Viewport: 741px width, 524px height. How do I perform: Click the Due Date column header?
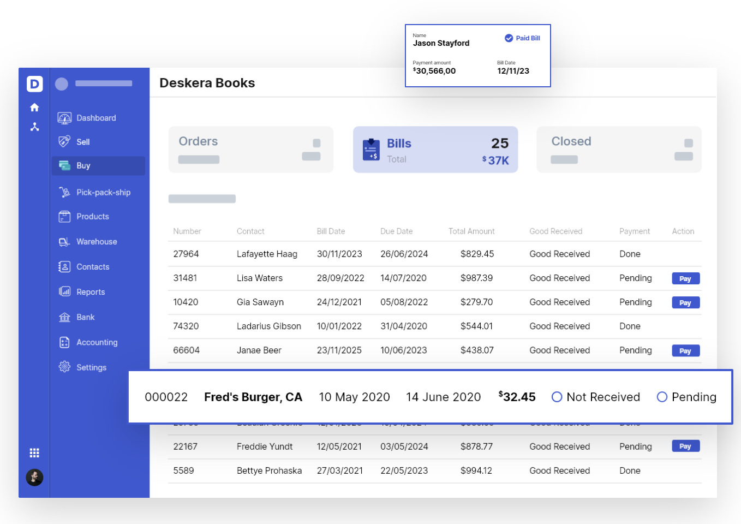click(x=397, y=231)
